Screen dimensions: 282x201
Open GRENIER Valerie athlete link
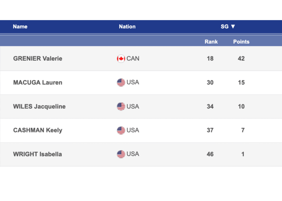point(38,58)
